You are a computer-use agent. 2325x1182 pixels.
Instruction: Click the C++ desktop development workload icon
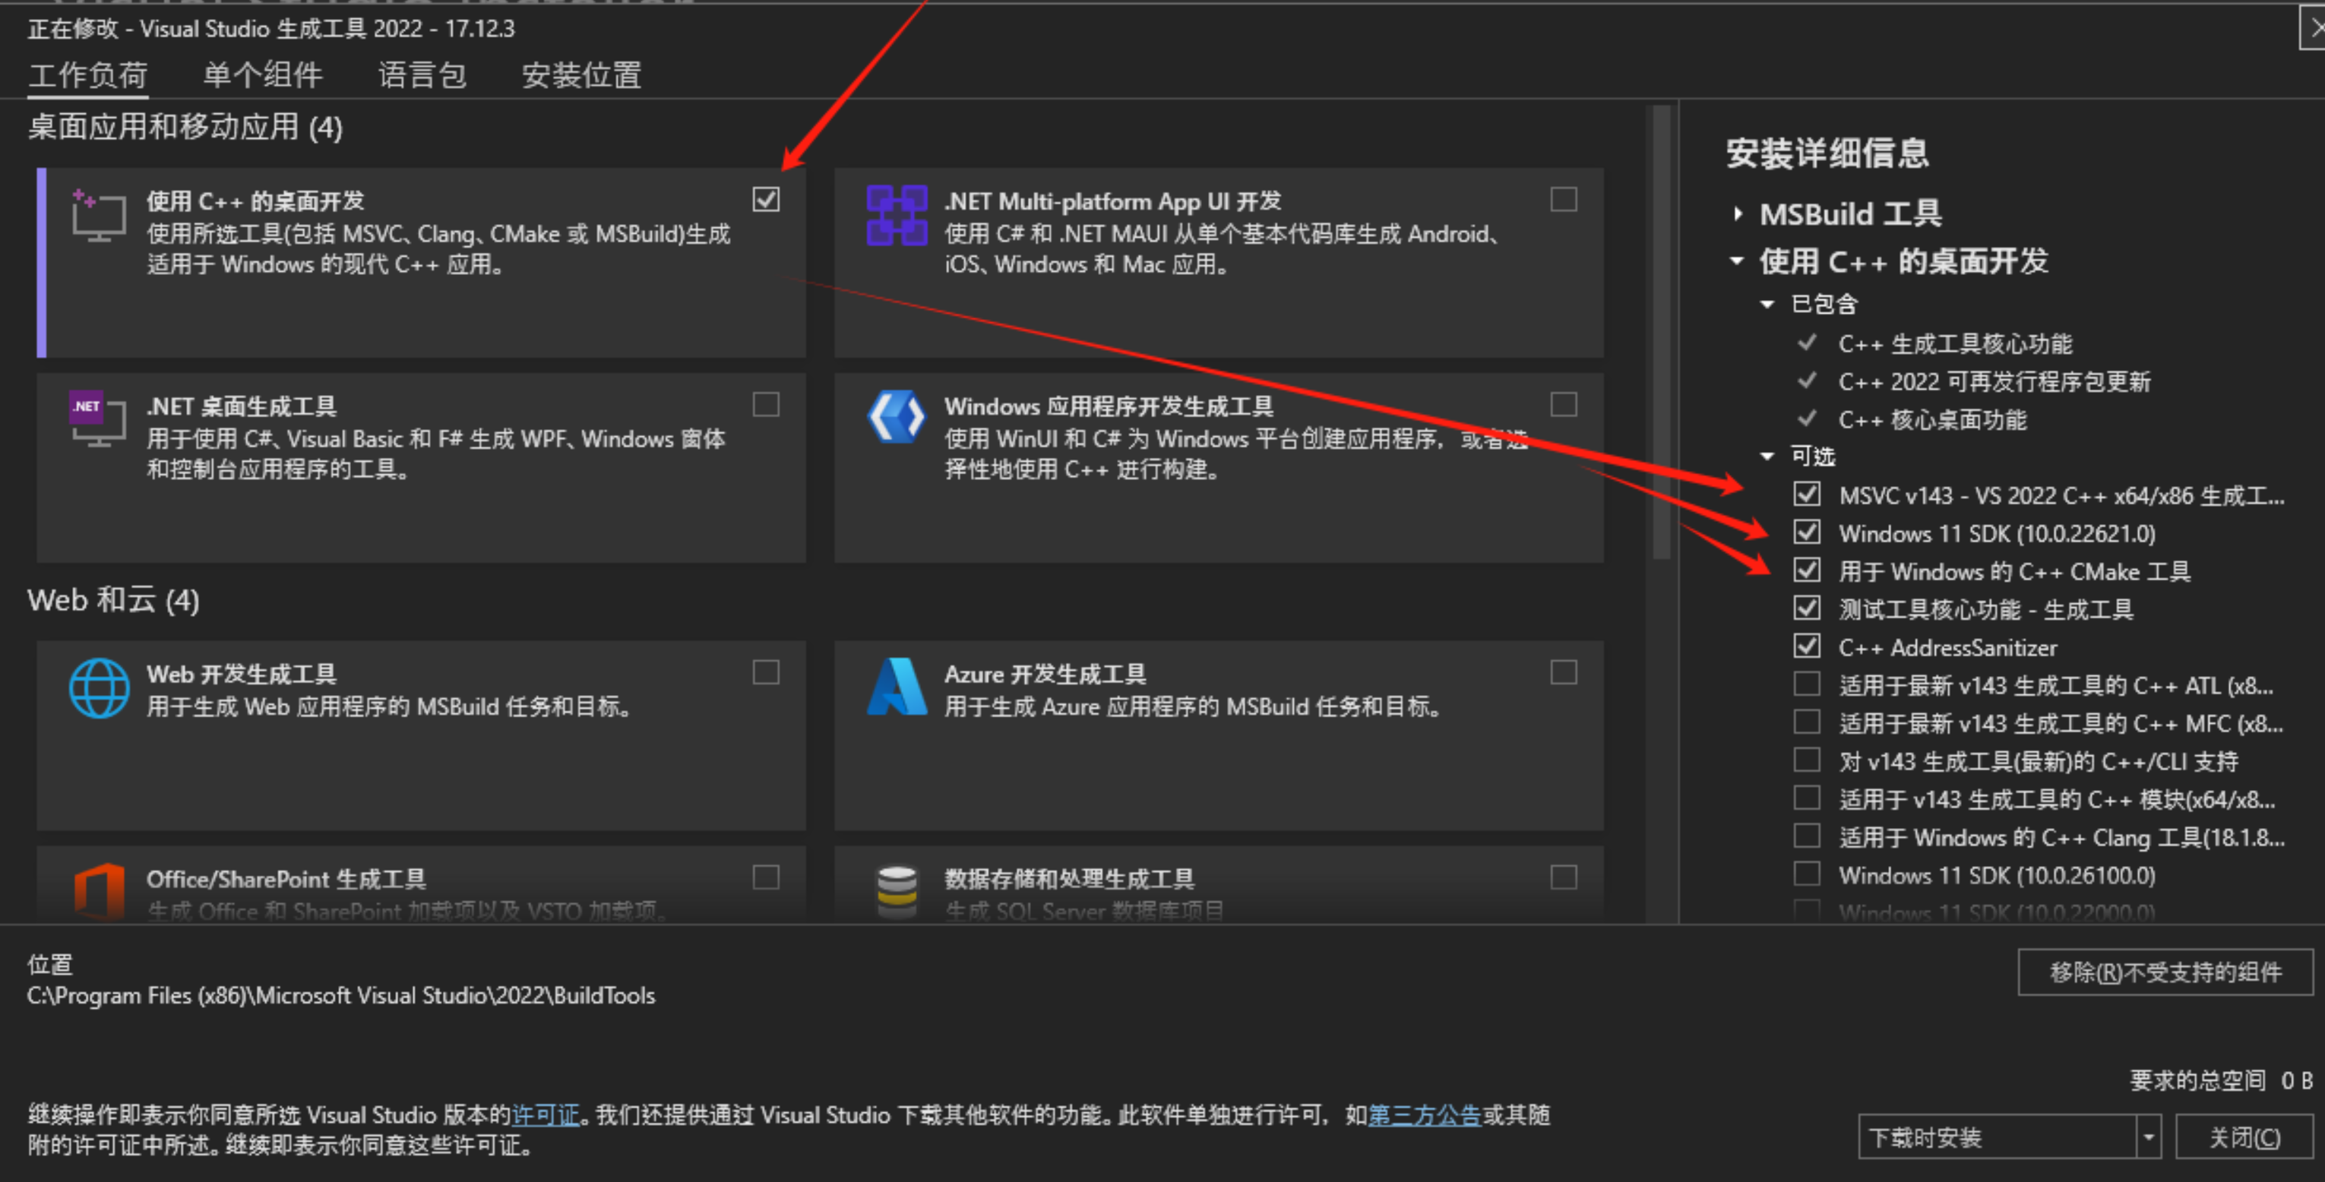click(98, 216)
